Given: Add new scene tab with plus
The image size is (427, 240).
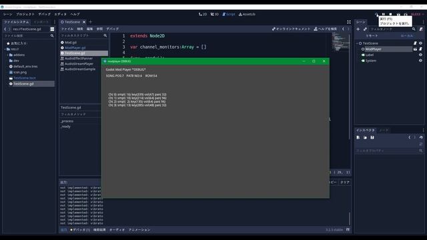Looking at the screenshot, I should click(91, 22).
